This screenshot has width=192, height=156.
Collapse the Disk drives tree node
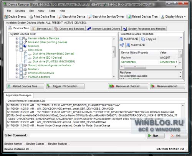coord(17,50)
